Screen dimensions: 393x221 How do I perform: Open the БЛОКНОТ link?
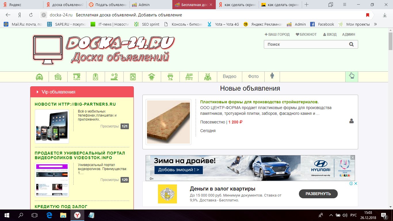coord(306,34)
